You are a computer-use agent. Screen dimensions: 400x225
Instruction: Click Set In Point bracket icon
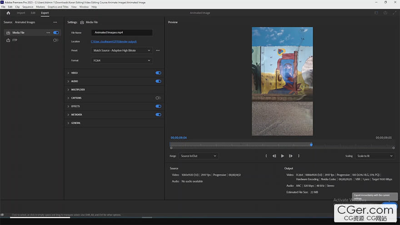(x=266, y=156)
